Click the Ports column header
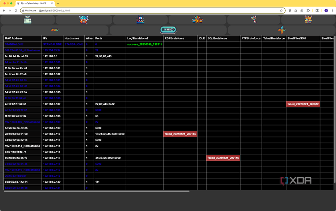 pyautogui.click(x=110, y=38)
